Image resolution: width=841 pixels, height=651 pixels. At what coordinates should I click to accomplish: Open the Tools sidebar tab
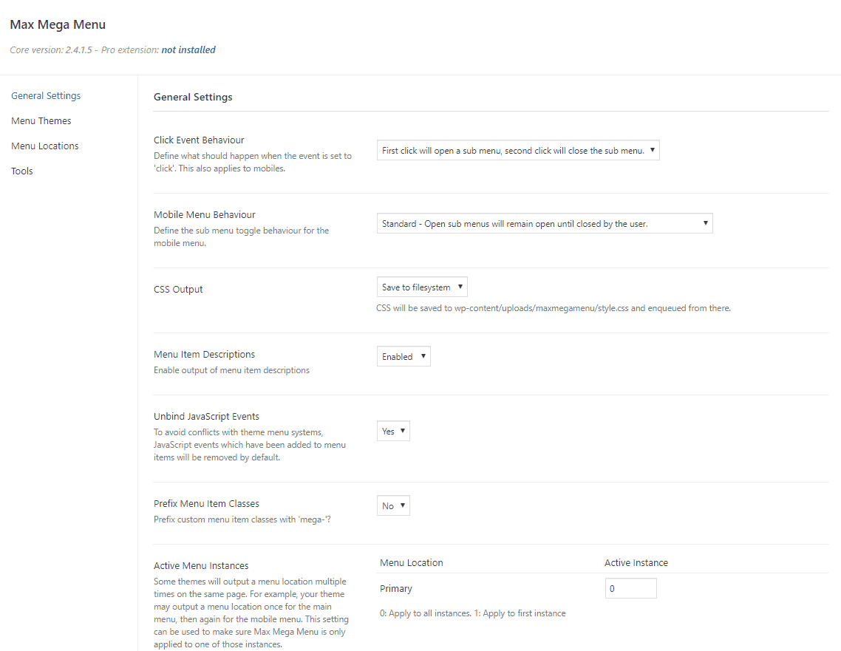click(x=22, y=171)
